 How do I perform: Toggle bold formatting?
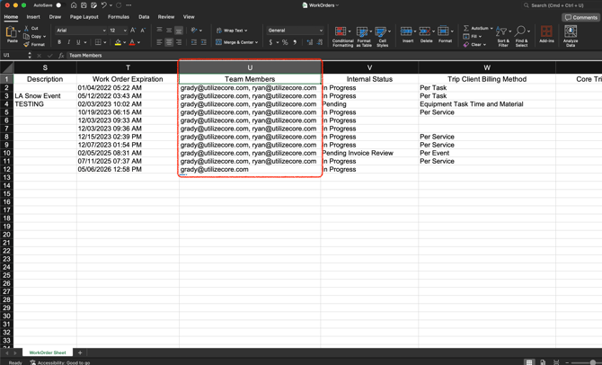tap(59, 42)
